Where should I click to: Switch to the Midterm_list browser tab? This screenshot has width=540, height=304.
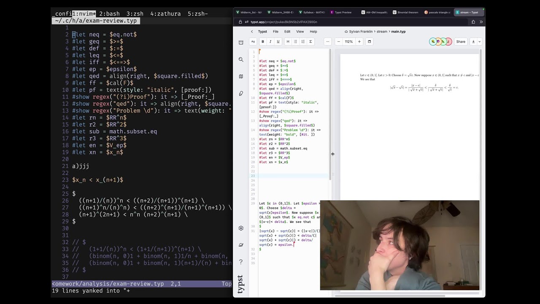click(249, 12)
